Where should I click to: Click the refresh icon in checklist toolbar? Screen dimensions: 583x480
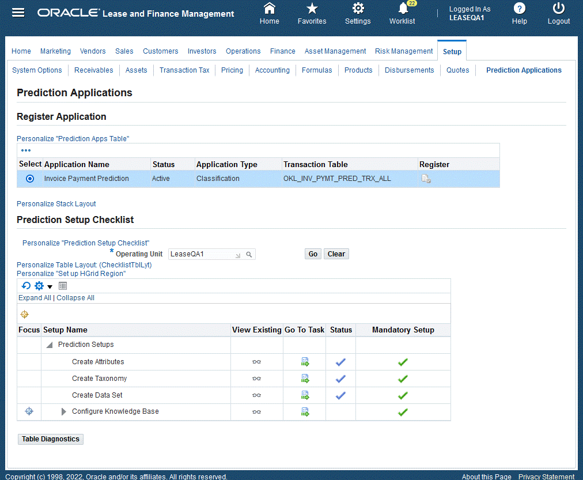pyautogui.click(x=26, y=286)
